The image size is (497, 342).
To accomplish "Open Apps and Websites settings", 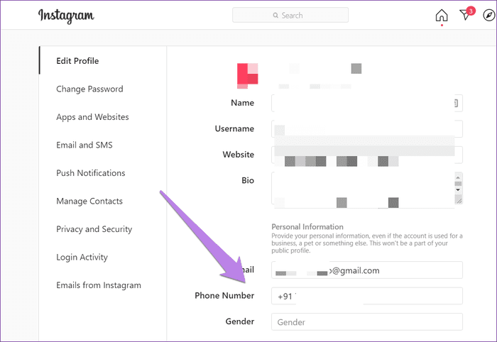I will click(x=92, y=117).
